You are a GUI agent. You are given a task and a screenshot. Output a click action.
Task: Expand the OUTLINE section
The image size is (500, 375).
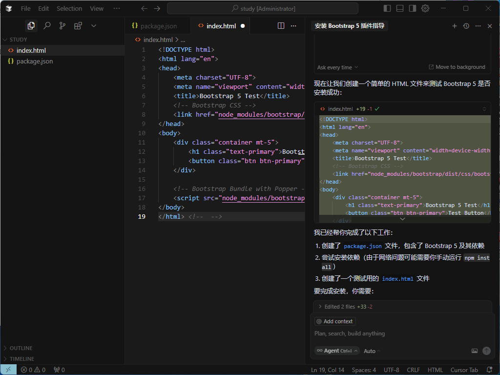tap(21, 348)
